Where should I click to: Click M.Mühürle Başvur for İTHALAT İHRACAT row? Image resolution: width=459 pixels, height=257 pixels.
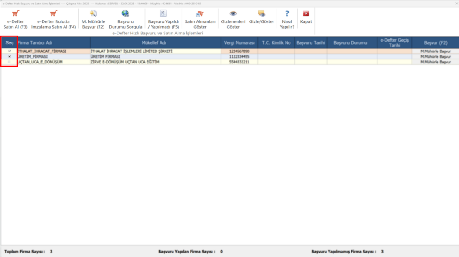point(436,51)
